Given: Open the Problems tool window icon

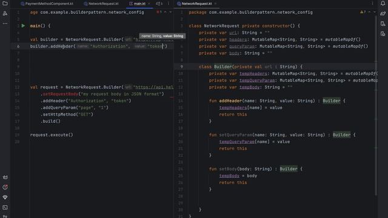Looking at the screenshot, I should click(5, 187).
